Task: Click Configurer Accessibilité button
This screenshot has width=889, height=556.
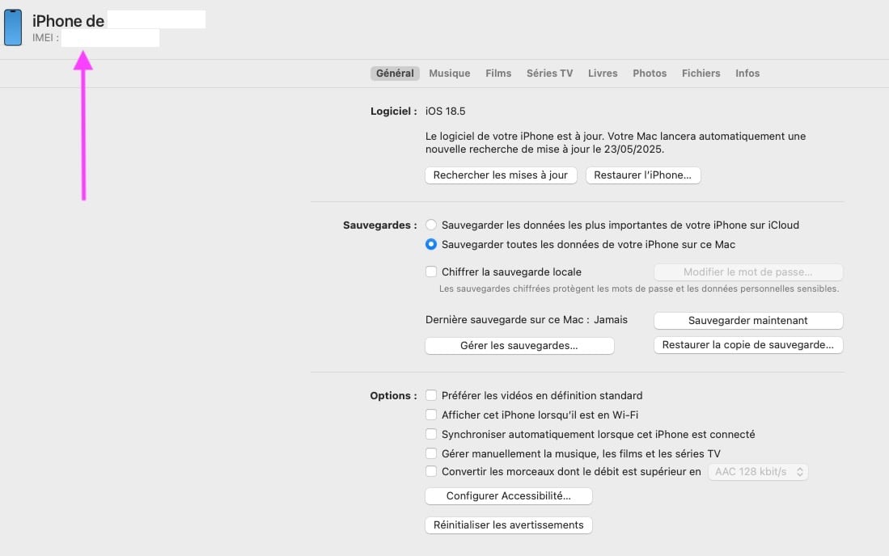Action: click(x=509, y=496)
